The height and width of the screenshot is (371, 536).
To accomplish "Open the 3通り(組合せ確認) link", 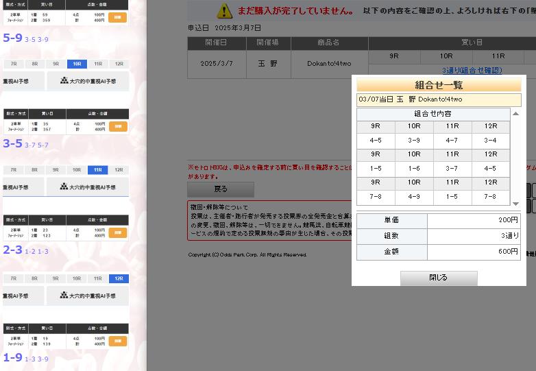I will (x=472, y=70).
